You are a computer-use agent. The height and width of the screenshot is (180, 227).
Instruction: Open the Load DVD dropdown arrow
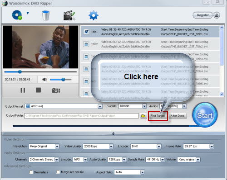click(28, 13)
